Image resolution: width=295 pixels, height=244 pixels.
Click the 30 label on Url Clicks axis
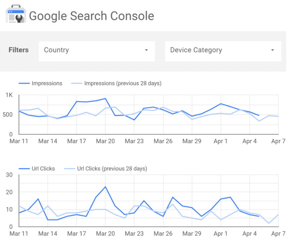pyautogui.click(x=9, y=175)
